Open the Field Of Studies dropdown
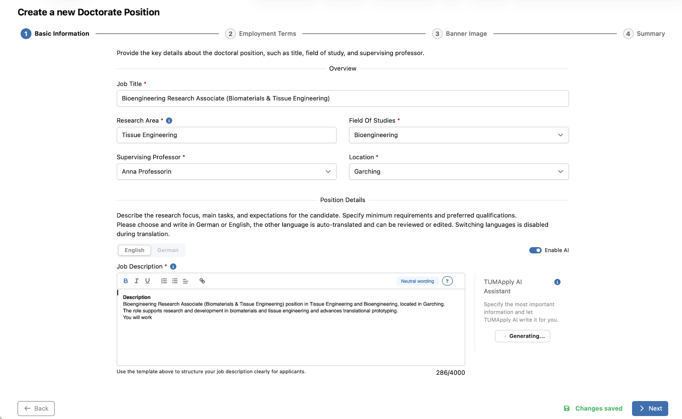Image resolution: width=682 pixels, height=419 pixels. (459, 135)
